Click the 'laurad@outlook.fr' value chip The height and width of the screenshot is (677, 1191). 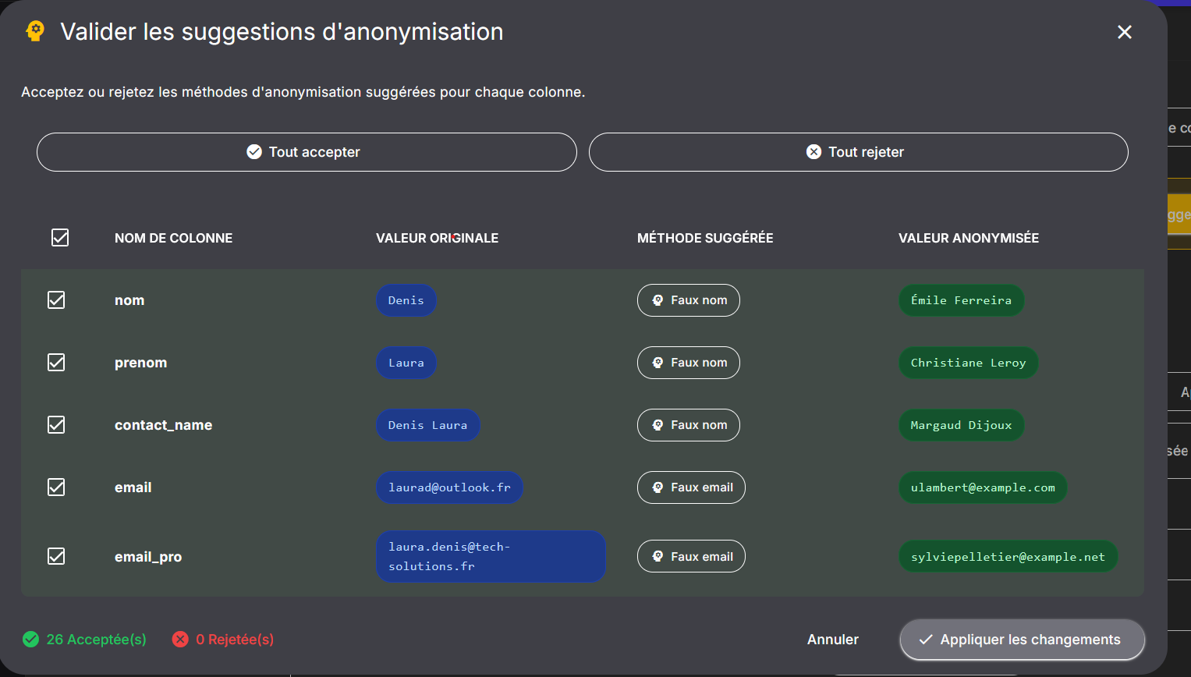pyautogui.click(x=449, y=487)
